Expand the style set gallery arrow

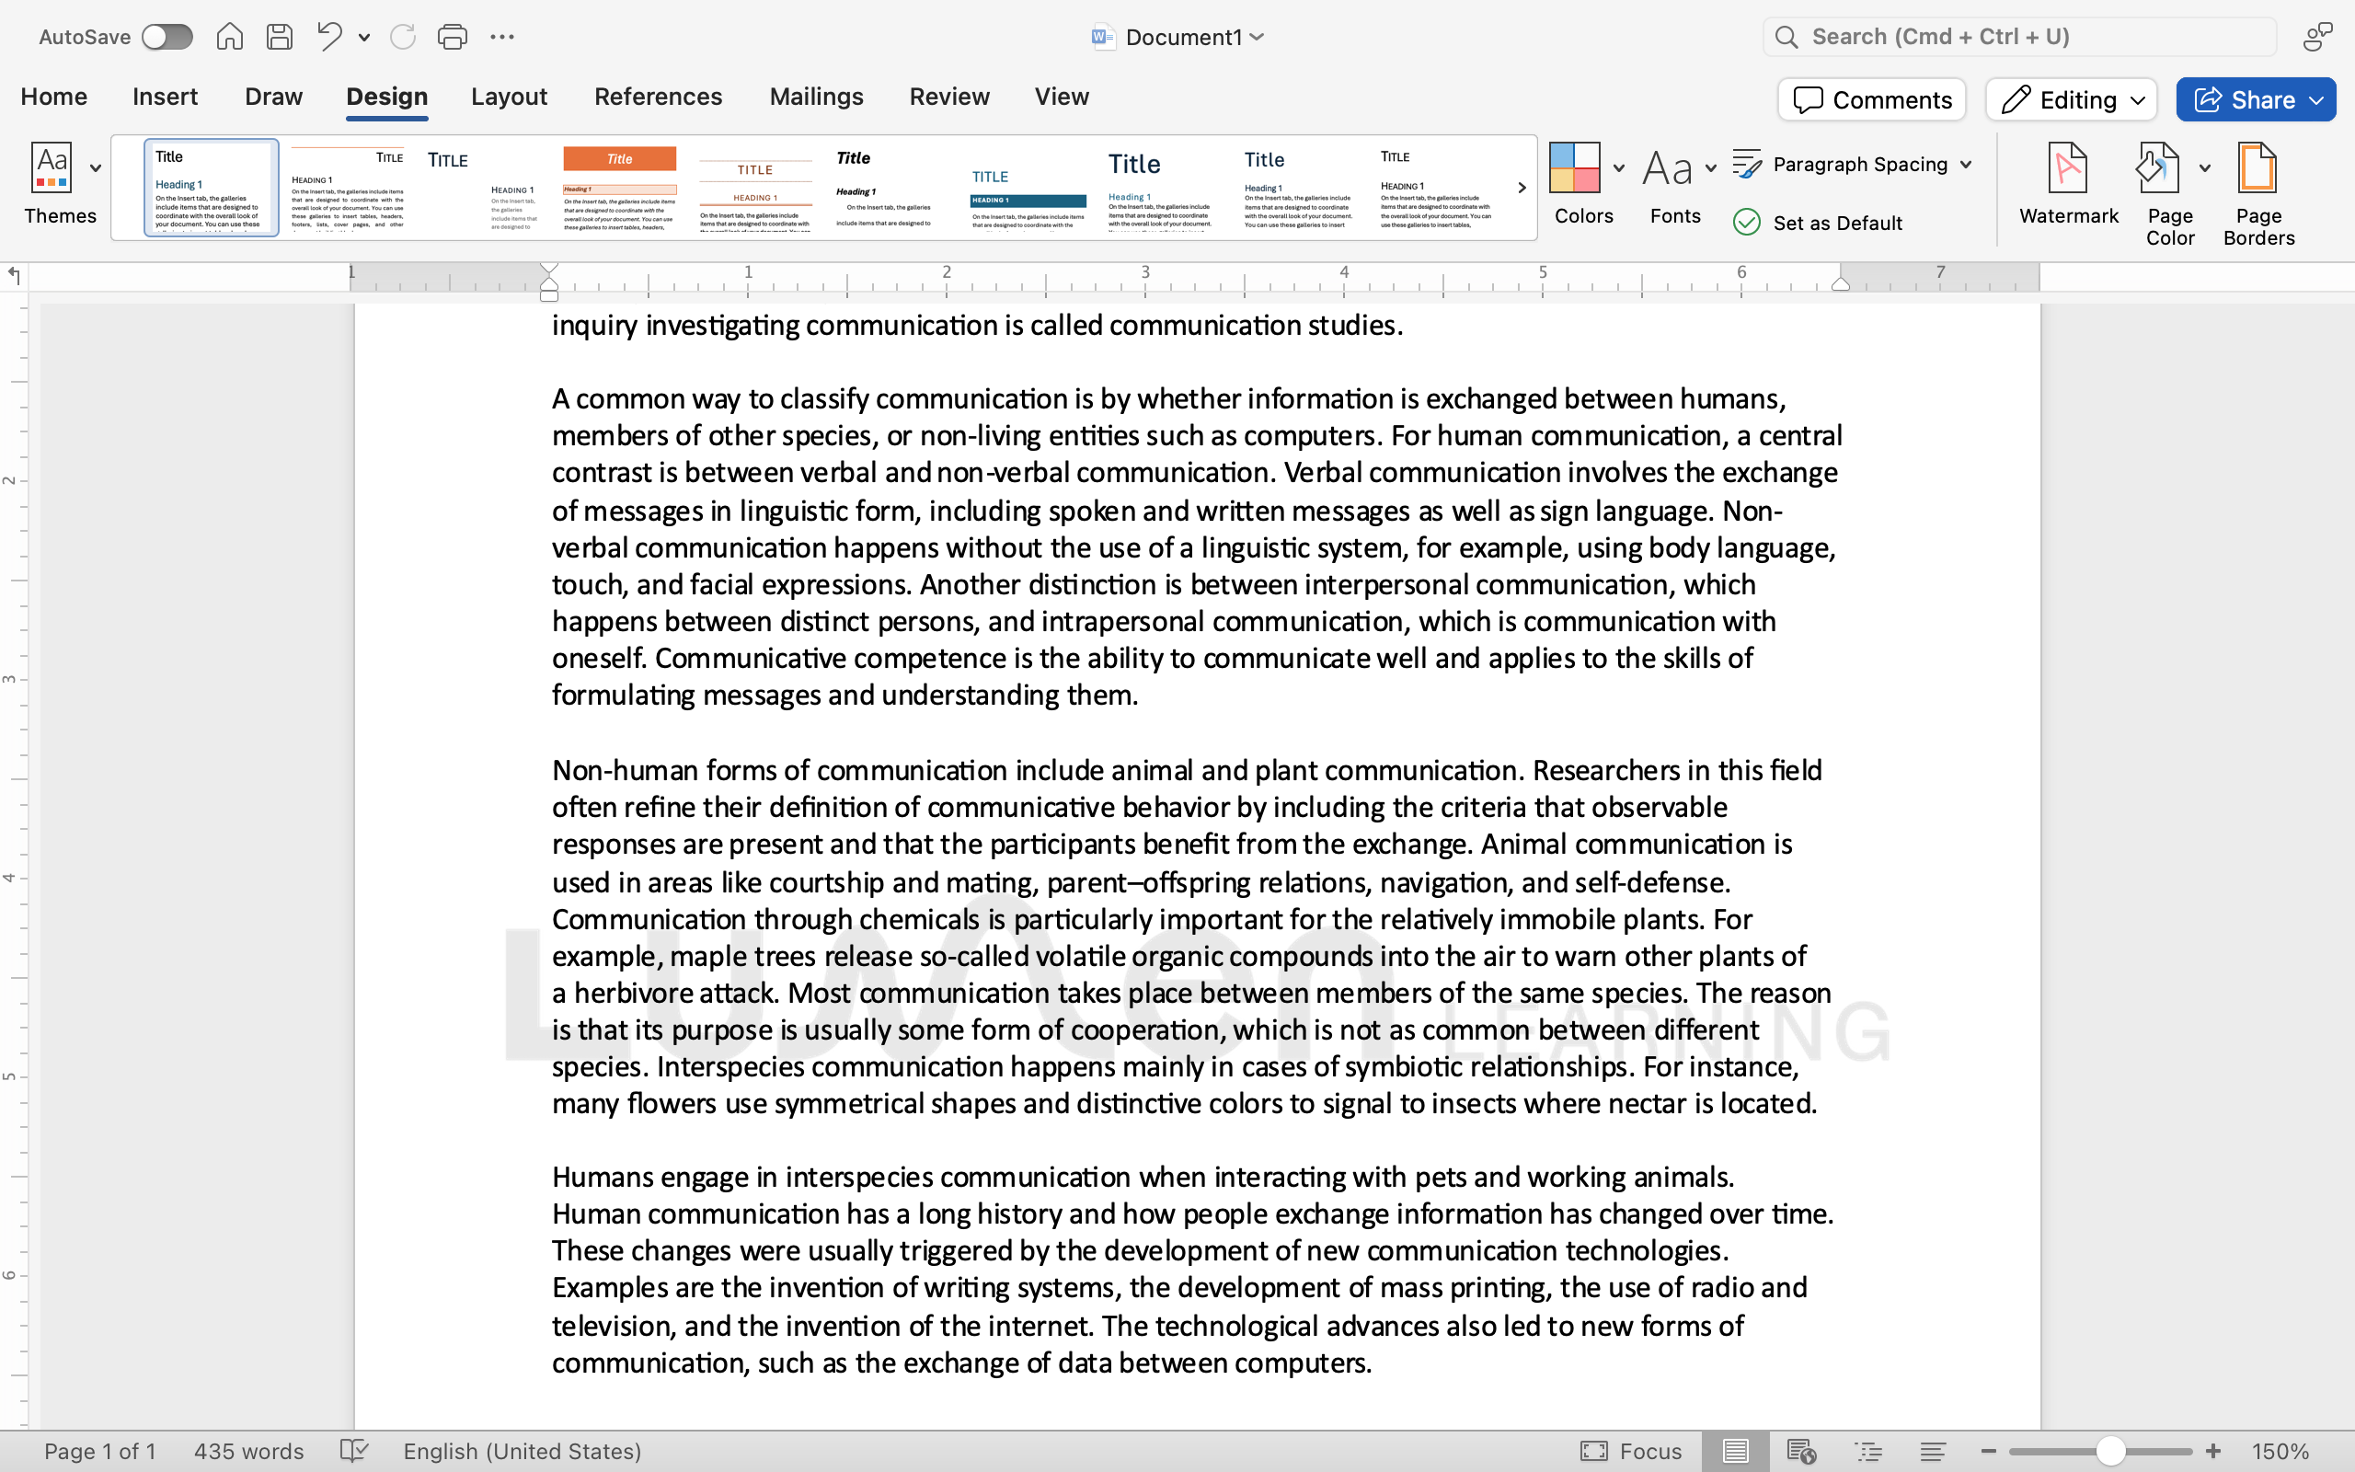pos(1522,188)
